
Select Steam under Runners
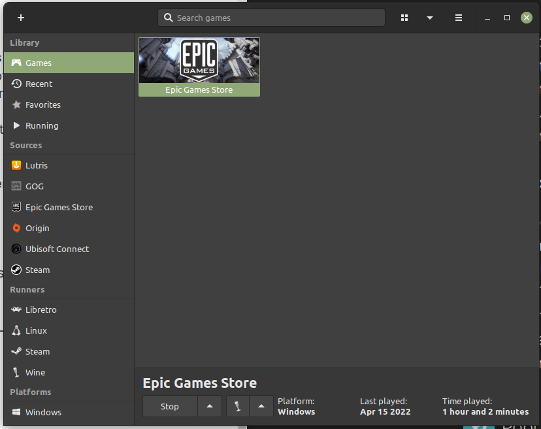(x=69, y=351)
